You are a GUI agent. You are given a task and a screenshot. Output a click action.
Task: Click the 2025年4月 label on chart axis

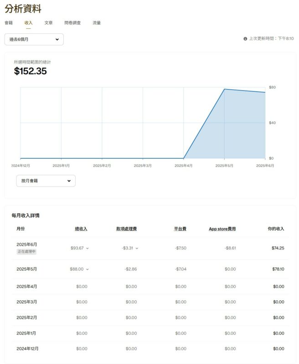pos(183,166)
